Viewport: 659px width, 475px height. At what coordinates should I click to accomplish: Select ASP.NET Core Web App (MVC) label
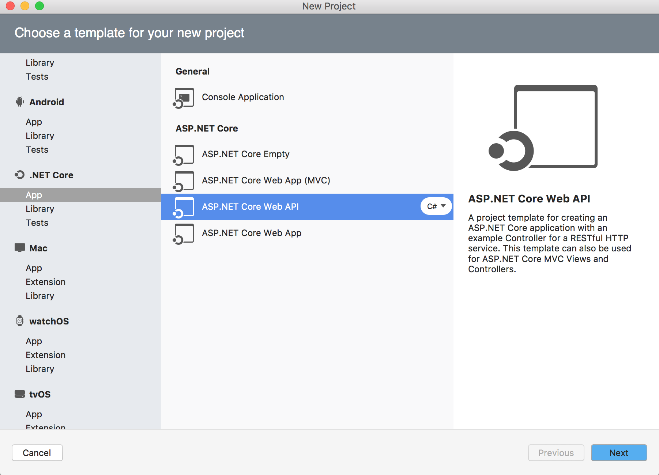[x=266, y=180]
